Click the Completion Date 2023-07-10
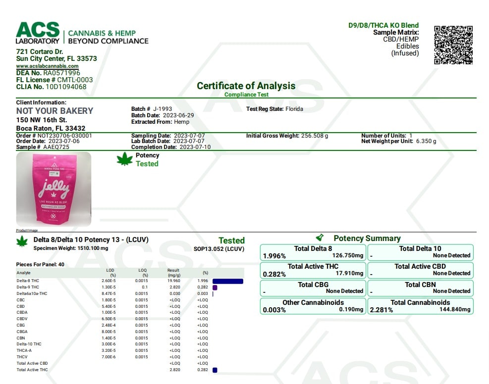The width and height of the screenshot is (489, 384). click(x=171, y=147)
